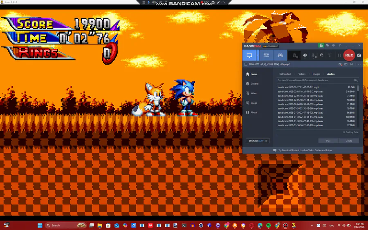
Task: Open the scheduled recording clock icon
Action: pyautogui.click(x=334, y=45)
